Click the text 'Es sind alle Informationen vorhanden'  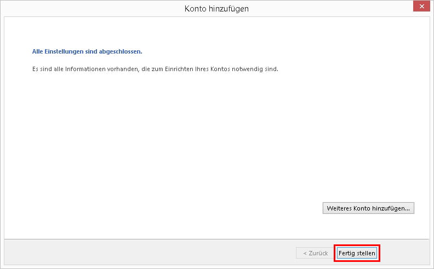(x=85, y=69)
